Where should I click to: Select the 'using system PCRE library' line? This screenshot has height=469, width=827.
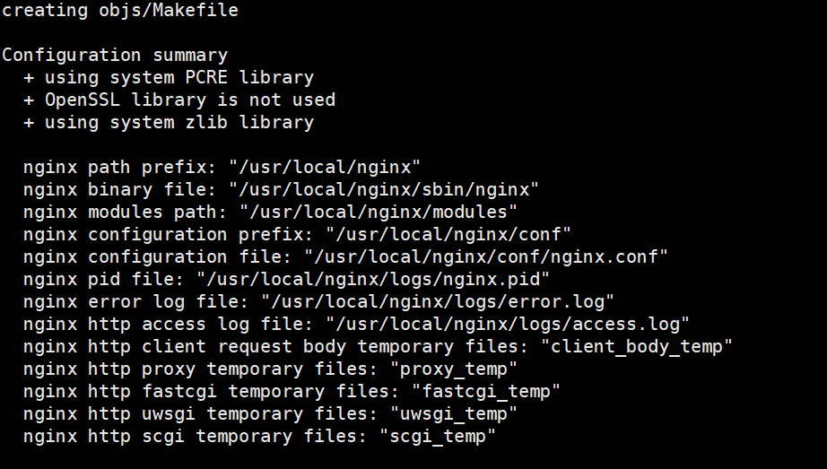point(169,78)
